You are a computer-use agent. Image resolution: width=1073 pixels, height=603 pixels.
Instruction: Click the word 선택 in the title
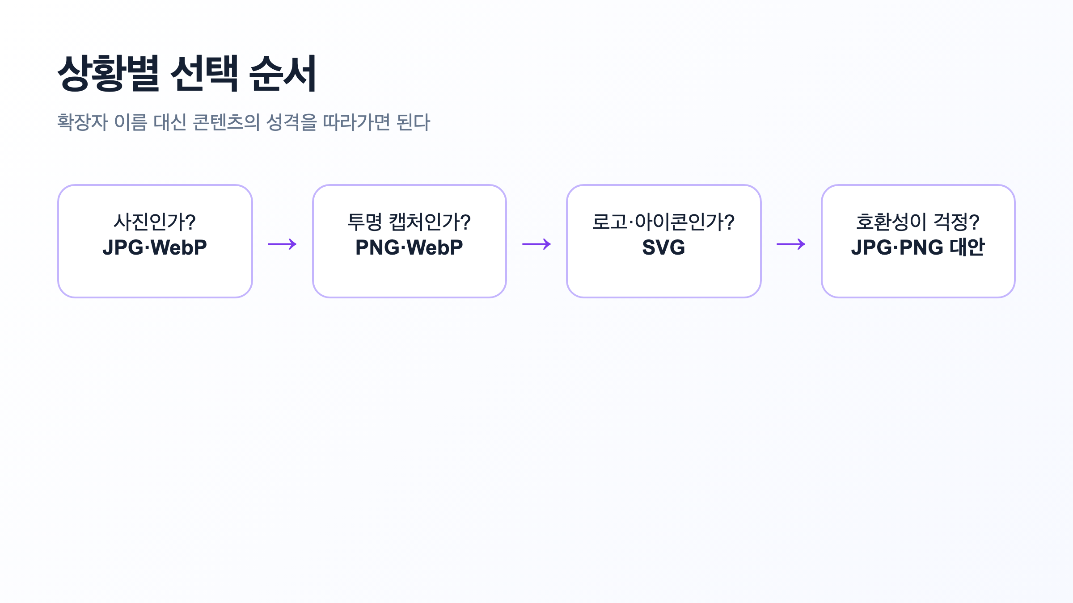[x=205, y=74]
